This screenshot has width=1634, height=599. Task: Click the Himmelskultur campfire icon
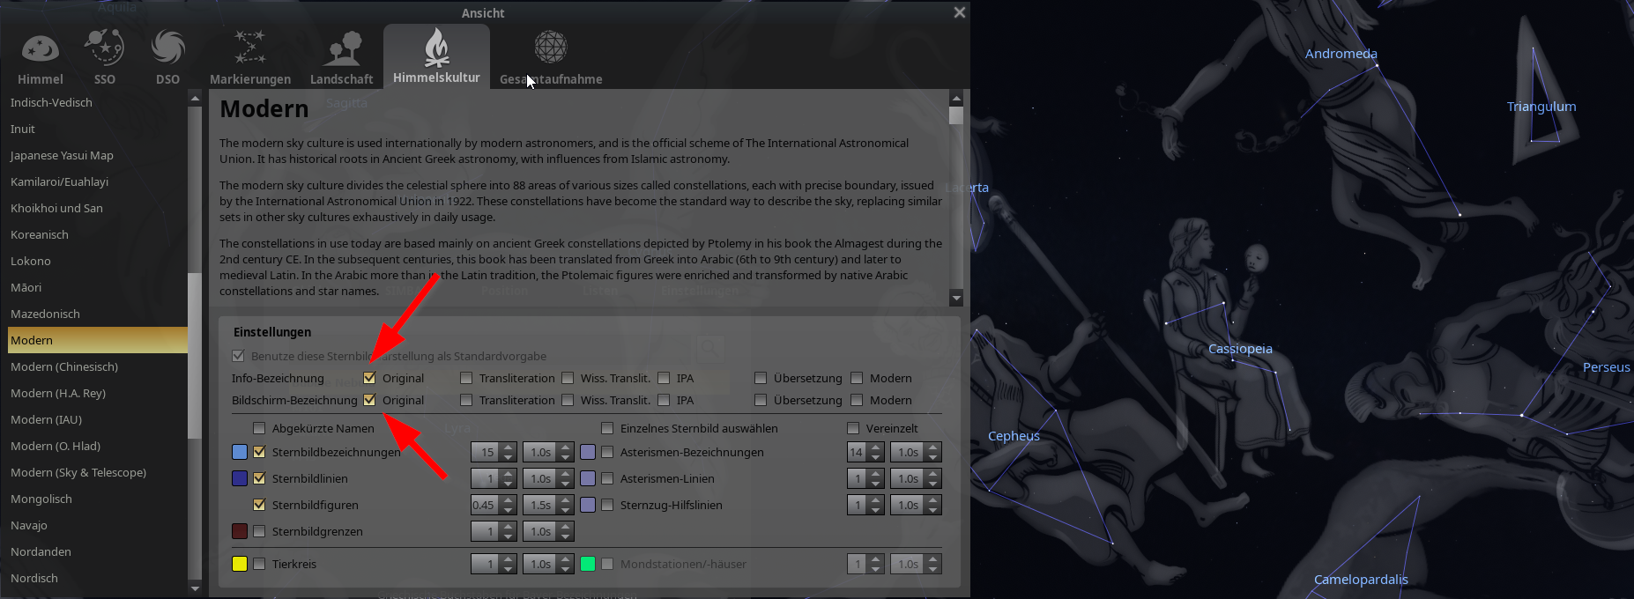pos(436,48)
